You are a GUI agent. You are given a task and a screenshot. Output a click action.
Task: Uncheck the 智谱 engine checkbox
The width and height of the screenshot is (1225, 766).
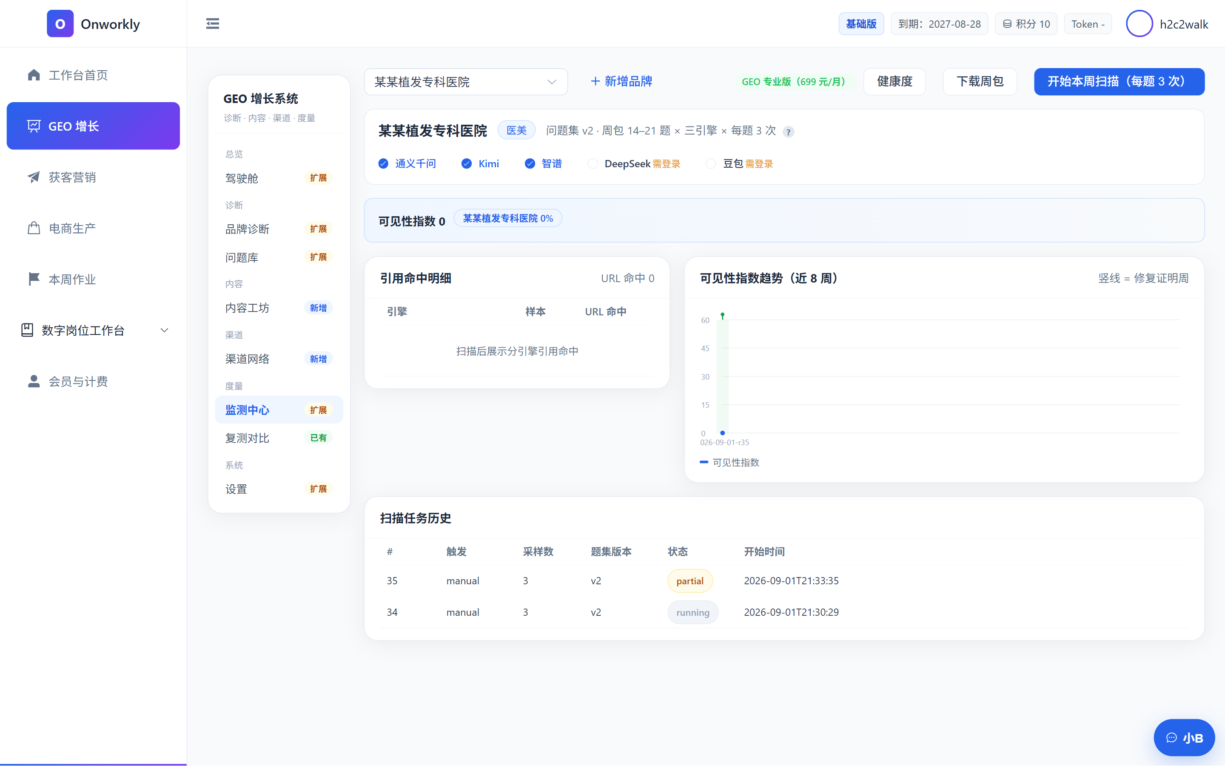[530, 164]
